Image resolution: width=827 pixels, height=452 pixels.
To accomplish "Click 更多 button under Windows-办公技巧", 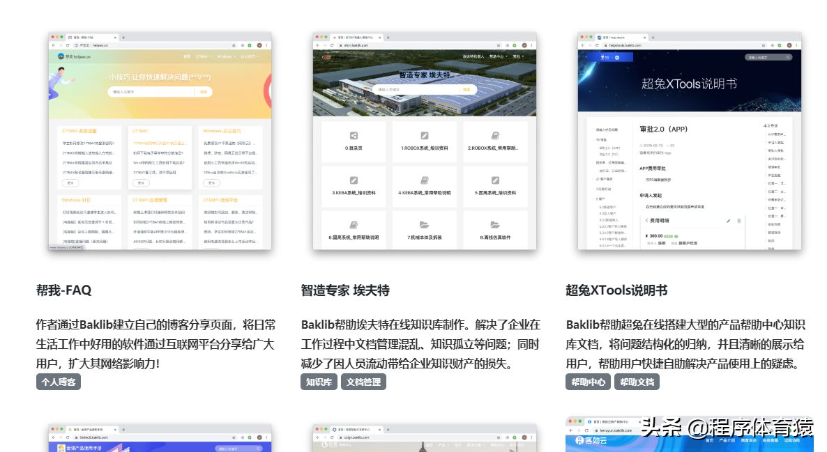I will tap(211, 182).
